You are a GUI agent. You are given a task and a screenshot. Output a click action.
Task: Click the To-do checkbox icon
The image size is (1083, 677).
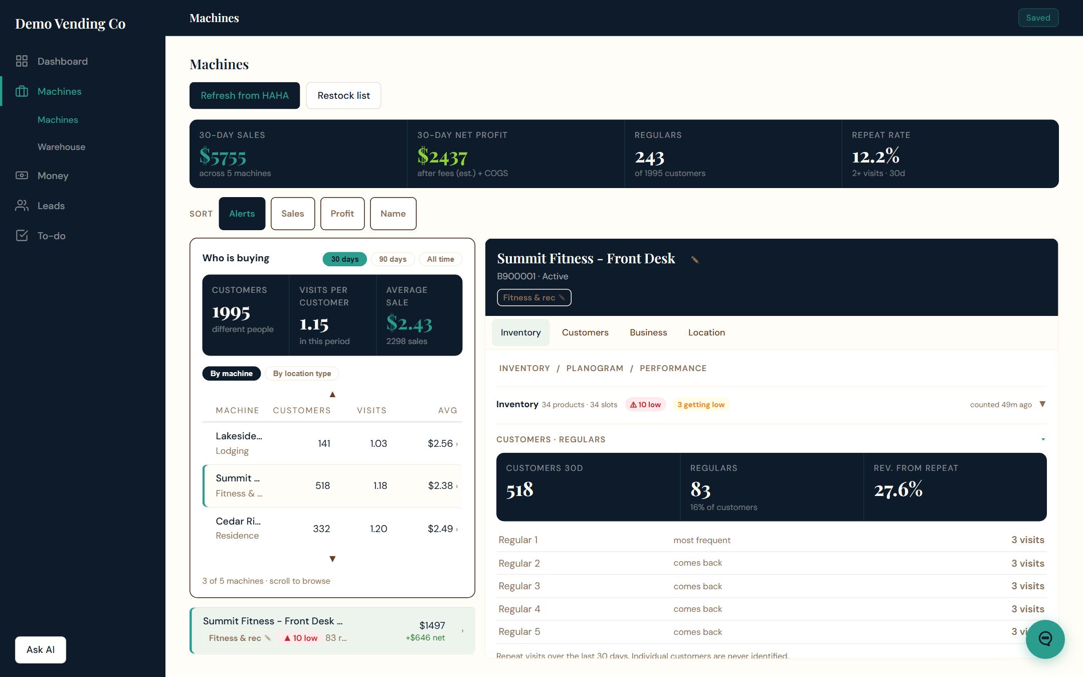pos(22,236)
